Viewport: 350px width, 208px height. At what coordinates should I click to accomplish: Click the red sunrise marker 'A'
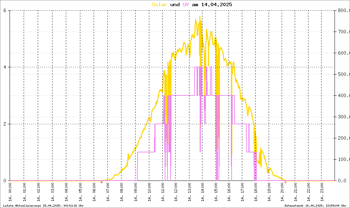point(102,182)
